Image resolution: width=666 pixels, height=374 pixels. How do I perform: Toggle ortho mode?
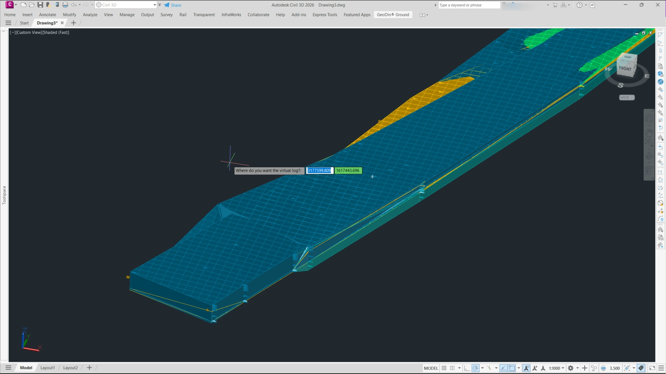(x=467, y=368)
